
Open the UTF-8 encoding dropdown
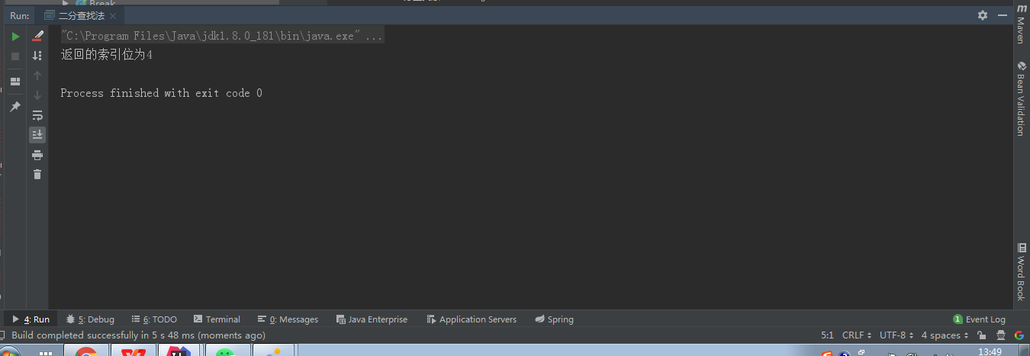(896, 335)
